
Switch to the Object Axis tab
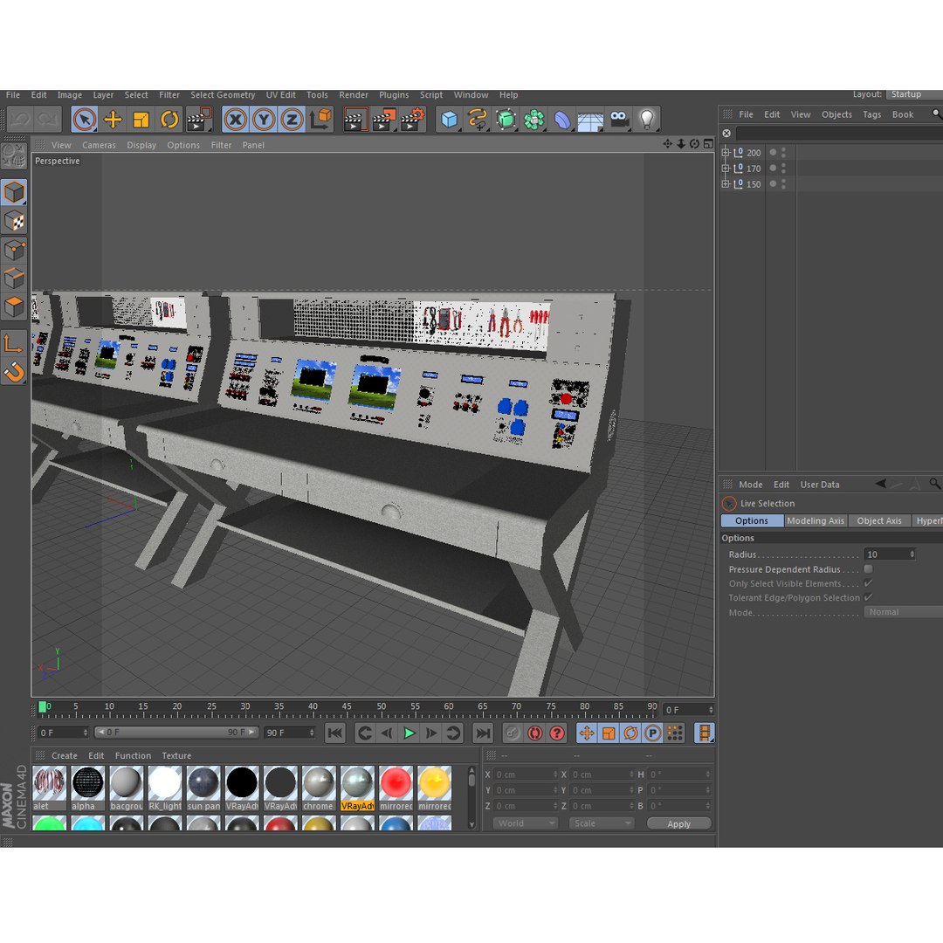pyautogui.click(x=878, y=520)
